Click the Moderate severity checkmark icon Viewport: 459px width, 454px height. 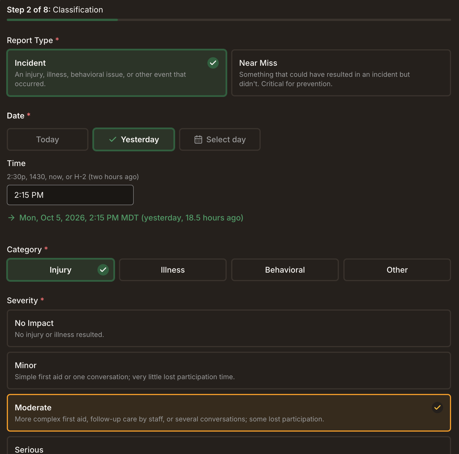click(437, 408)
